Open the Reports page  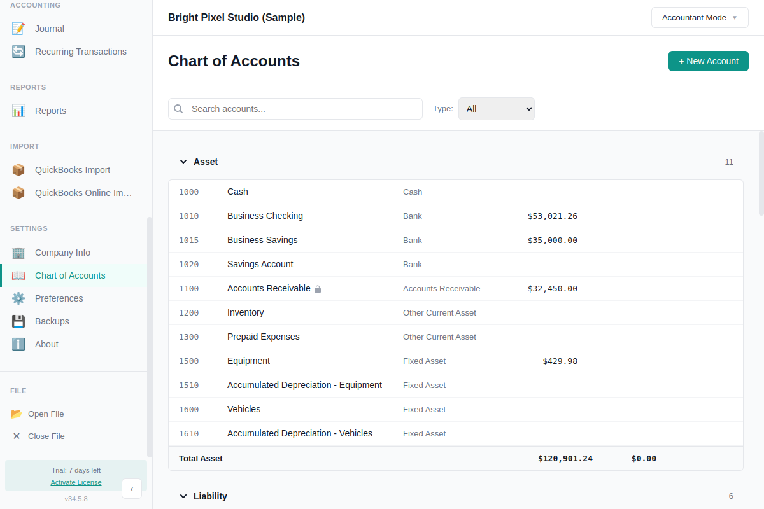[51, 110]
